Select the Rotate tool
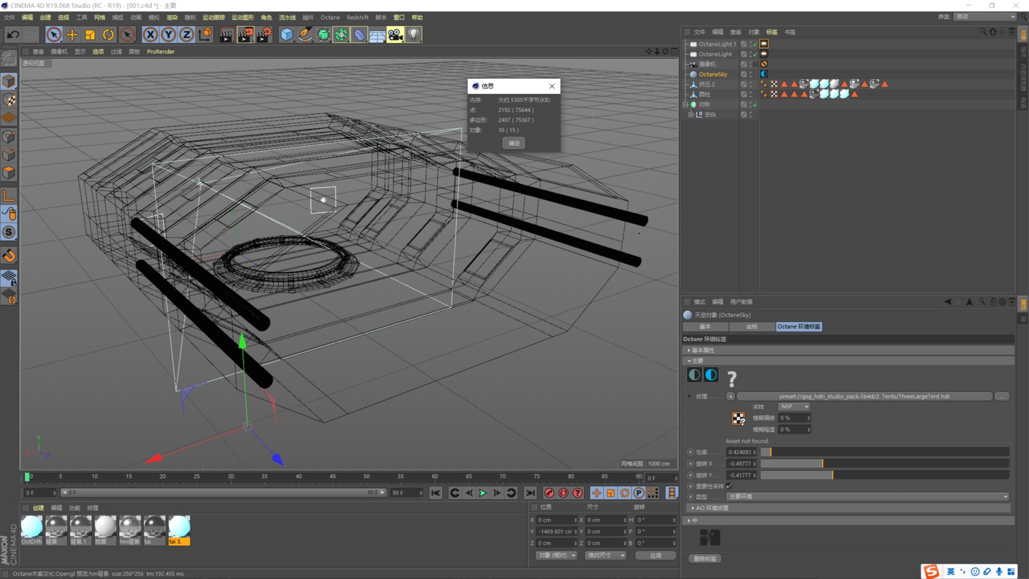Image resolution: width=1029 pixels, height=579 pixels. 108,35
